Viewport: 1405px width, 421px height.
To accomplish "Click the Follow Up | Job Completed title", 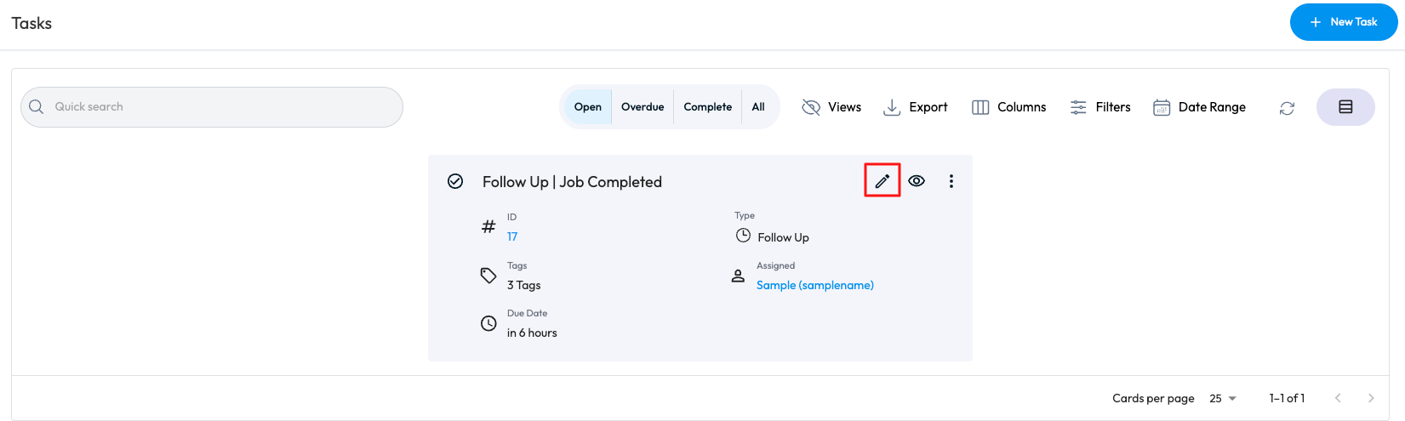I will [572, 182].
